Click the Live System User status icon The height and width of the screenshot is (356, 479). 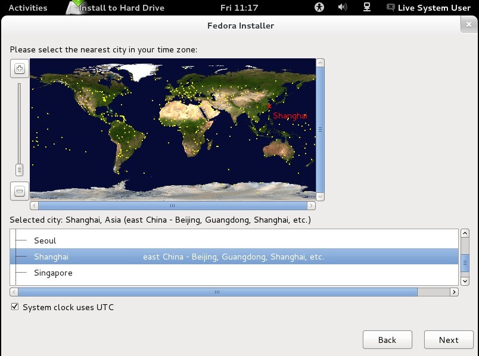(x=390, y=7)
